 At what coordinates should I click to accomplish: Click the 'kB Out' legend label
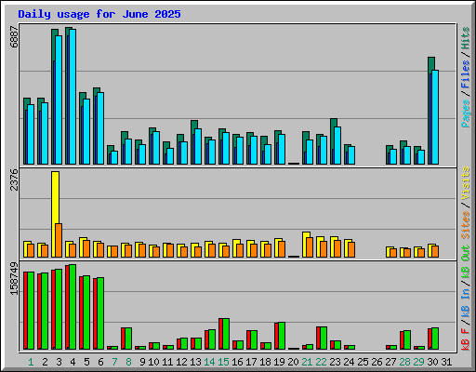(x=465, y=262)
